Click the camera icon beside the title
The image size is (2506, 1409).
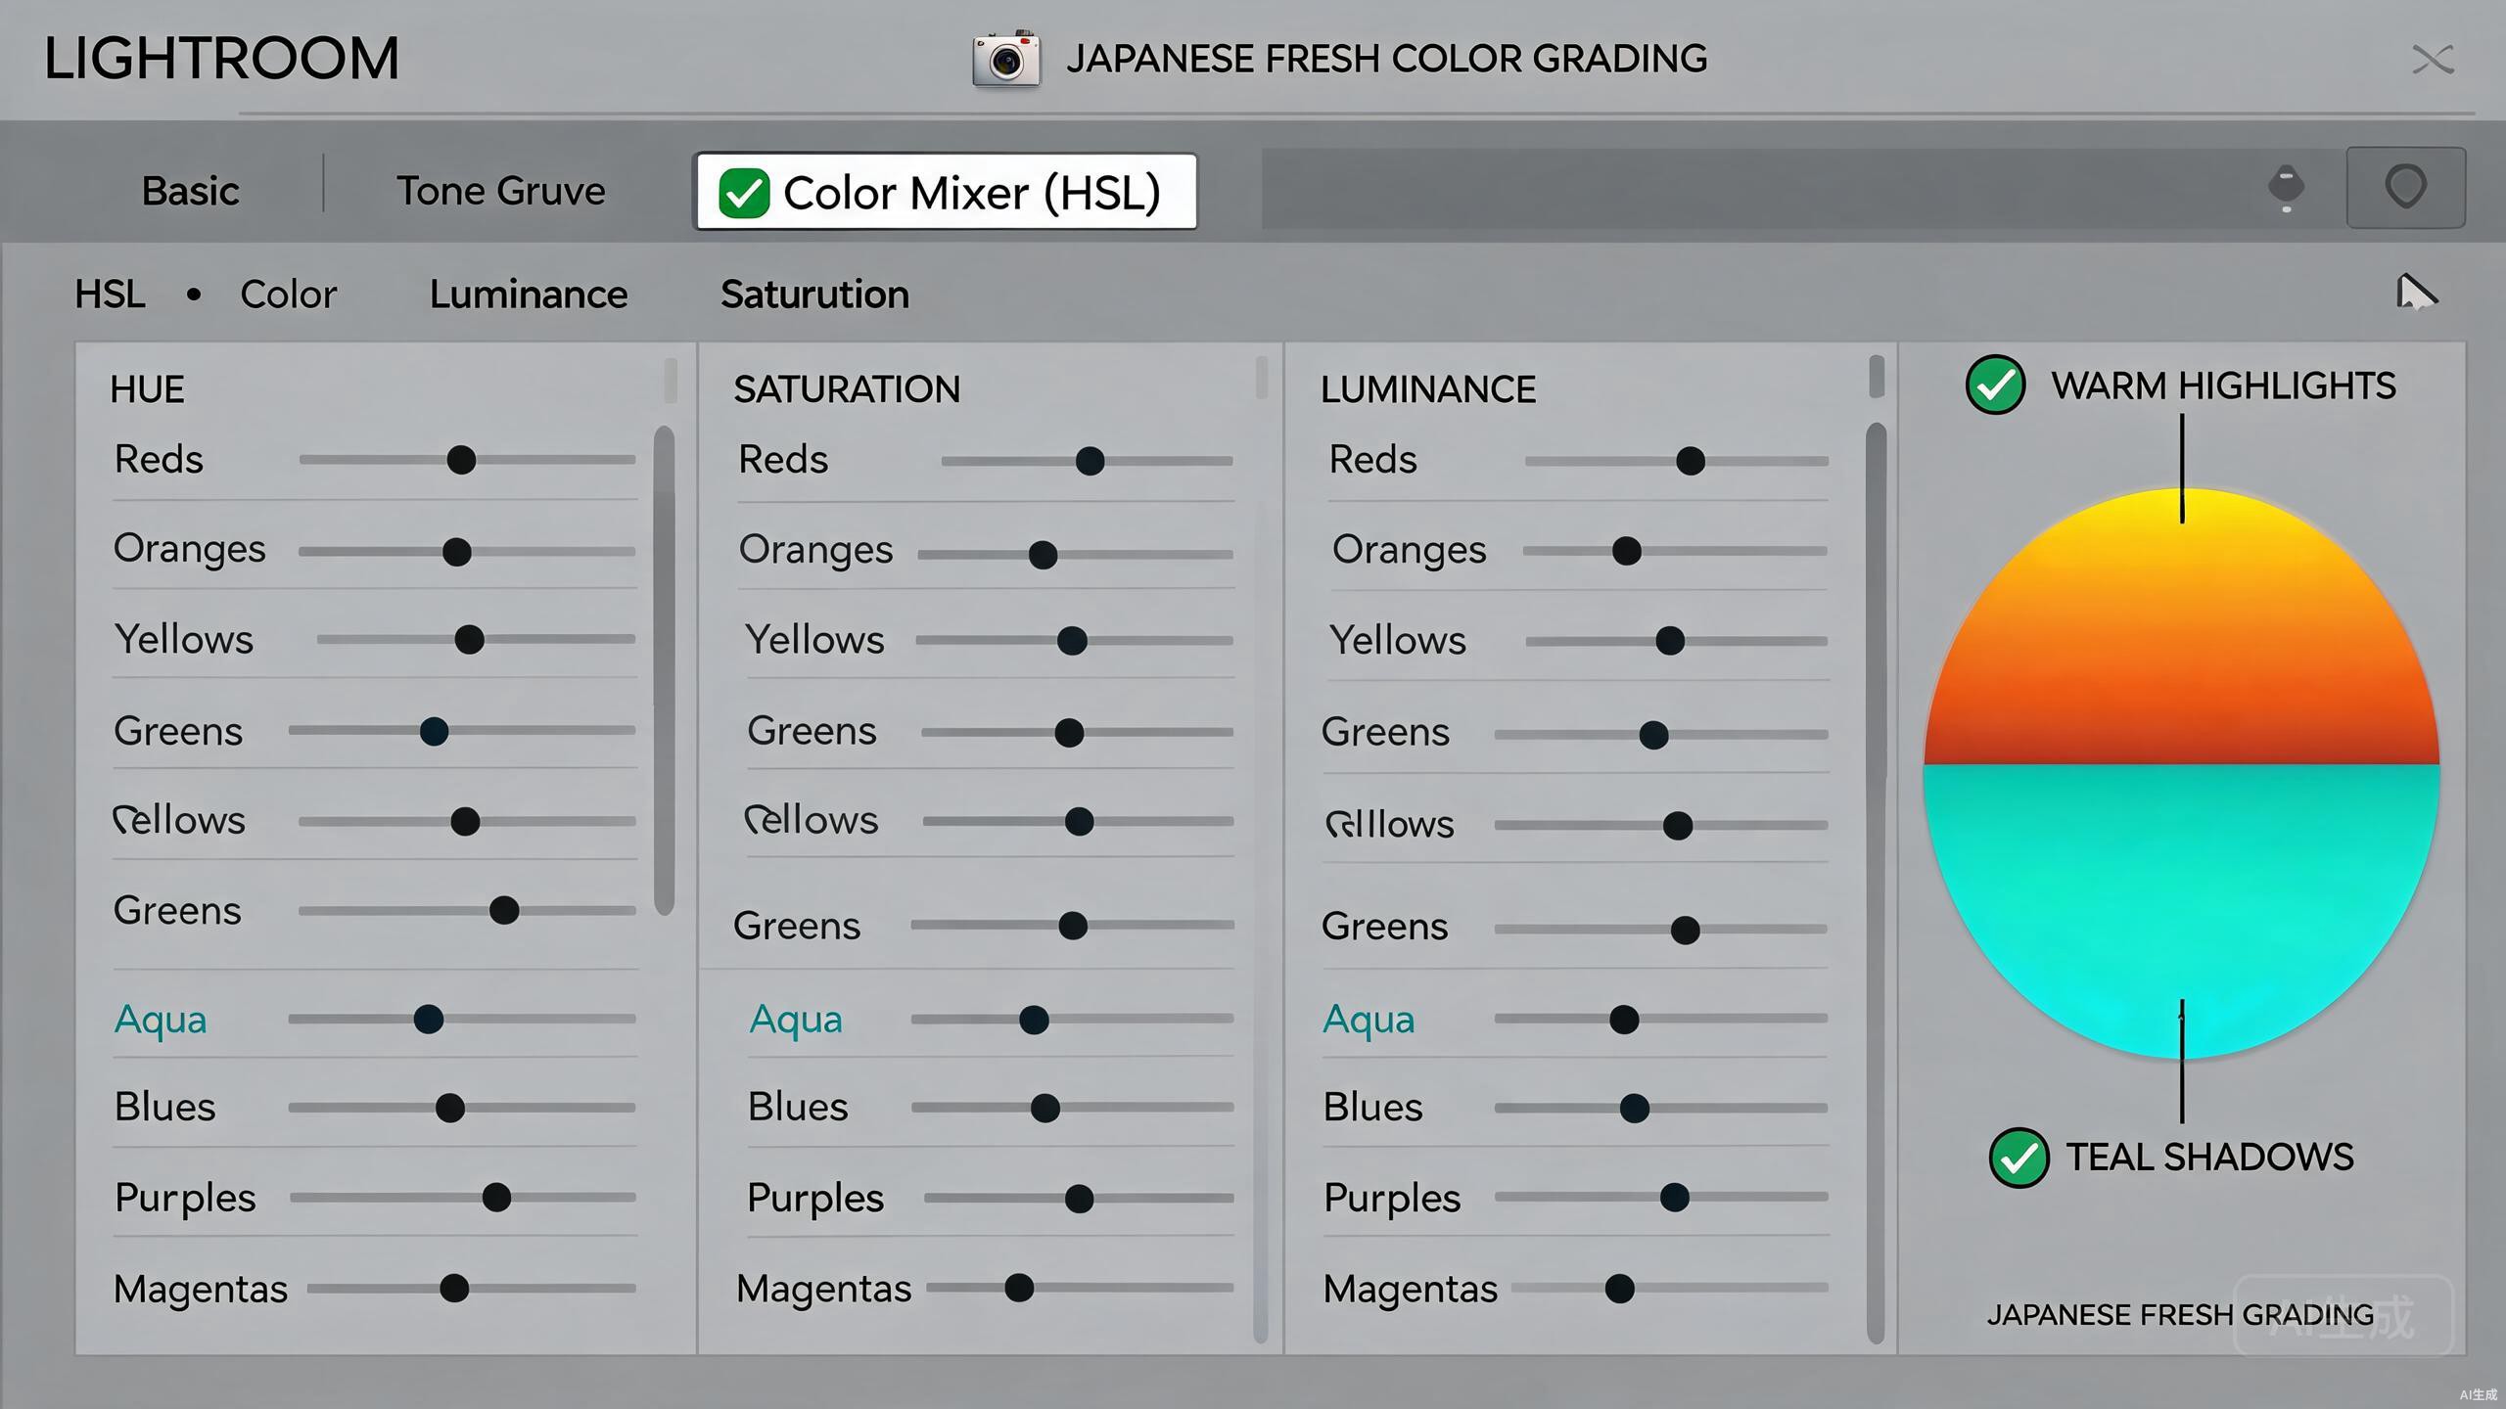1005,60
